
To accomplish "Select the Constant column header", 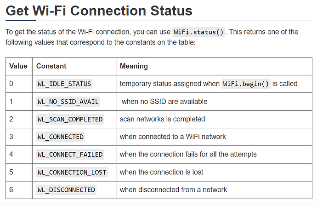I will [51, 66].
